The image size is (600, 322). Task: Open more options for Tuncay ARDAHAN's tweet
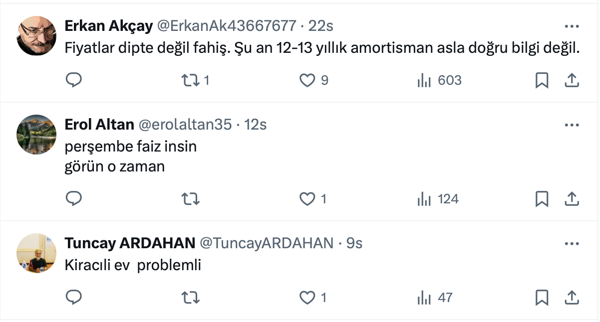coord(571,244)
